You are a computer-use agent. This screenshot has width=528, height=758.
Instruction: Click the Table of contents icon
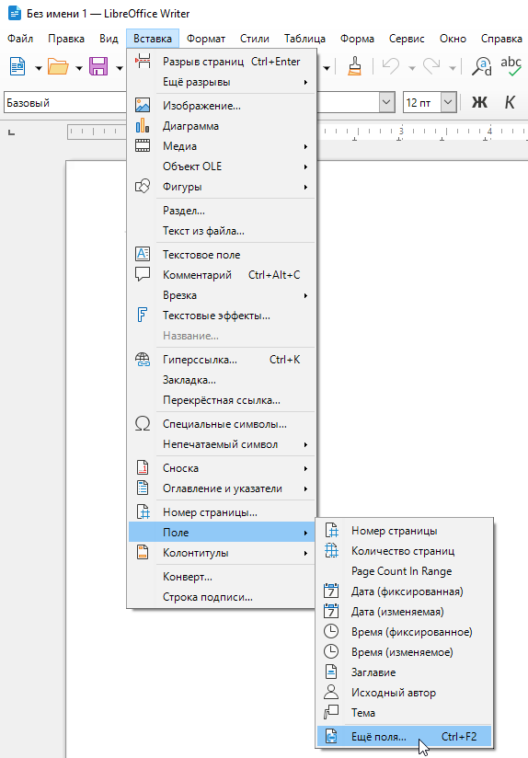tap(143, 488)
